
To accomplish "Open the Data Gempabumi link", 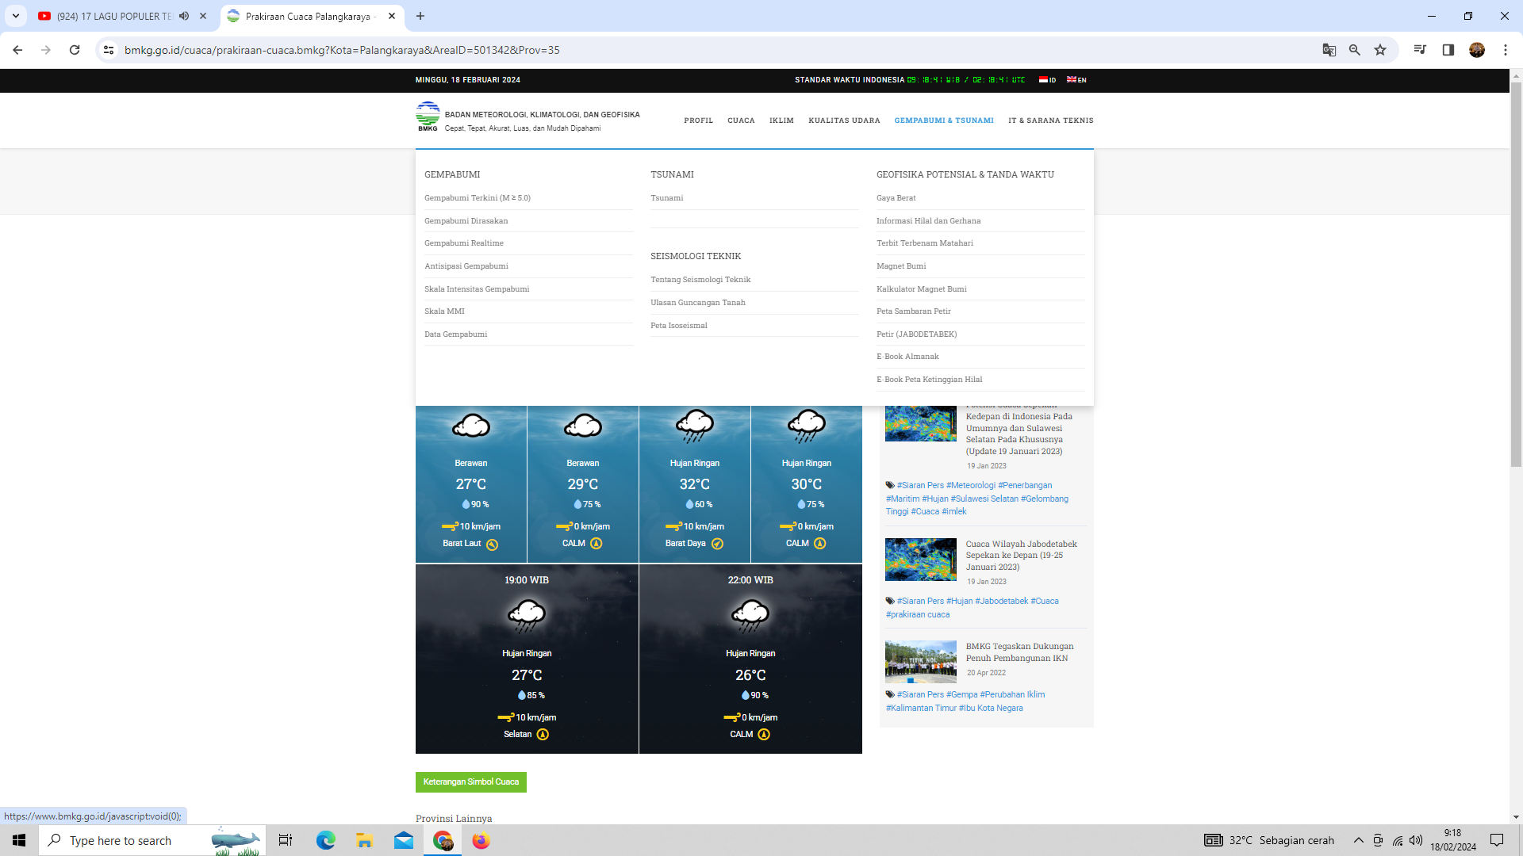I will pyautogui.click(x=455, y=334).
